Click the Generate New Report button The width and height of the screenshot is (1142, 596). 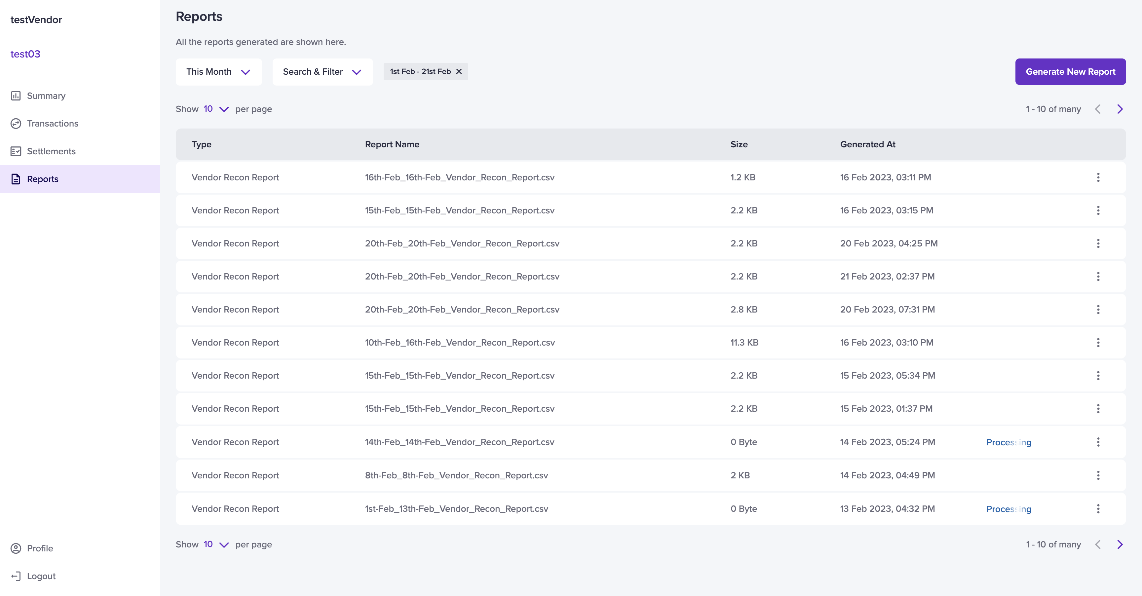coord(1070,72)
